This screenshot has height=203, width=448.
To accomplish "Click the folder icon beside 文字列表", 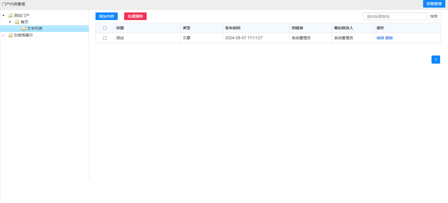I will click(23, 28).
